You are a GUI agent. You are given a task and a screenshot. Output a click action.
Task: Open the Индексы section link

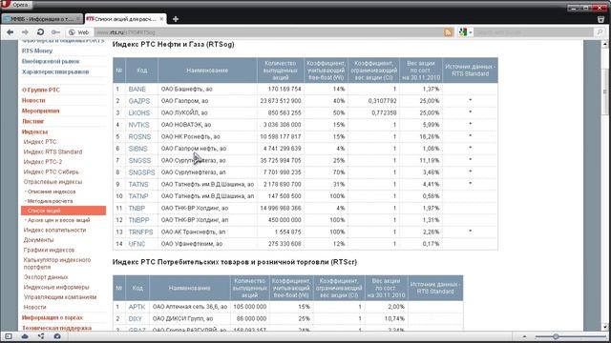click(x=34, y=131)
